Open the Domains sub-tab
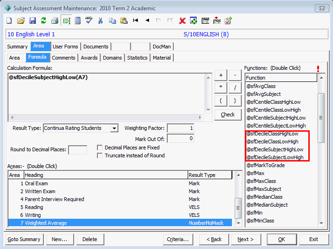 click(112, 58)
